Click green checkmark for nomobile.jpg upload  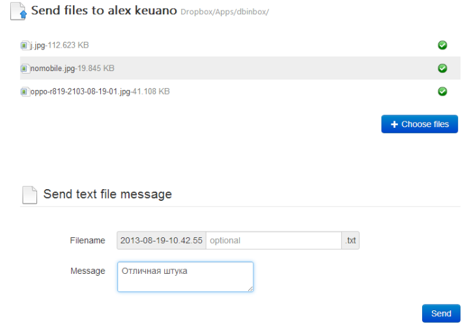pos(442,68)
